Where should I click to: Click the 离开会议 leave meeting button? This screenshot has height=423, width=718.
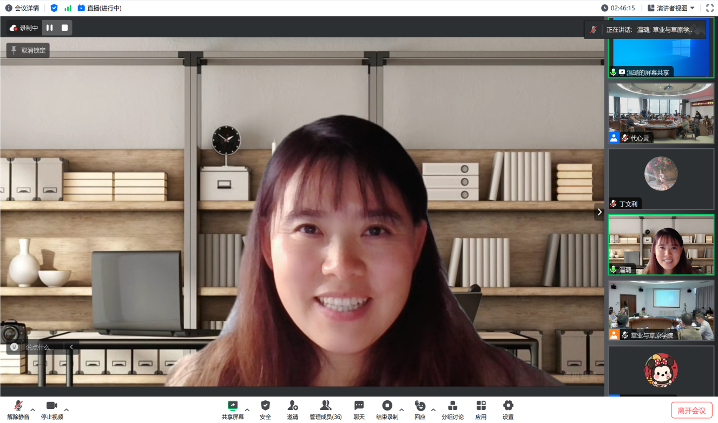pos(691,411)
